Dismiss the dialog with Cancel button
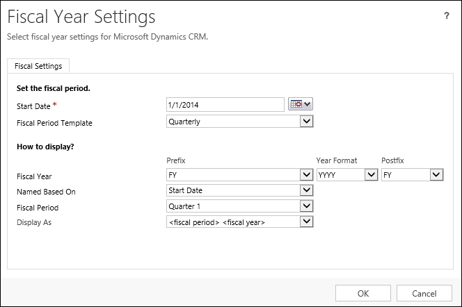 pyautogui.click(x=424, y=293)
